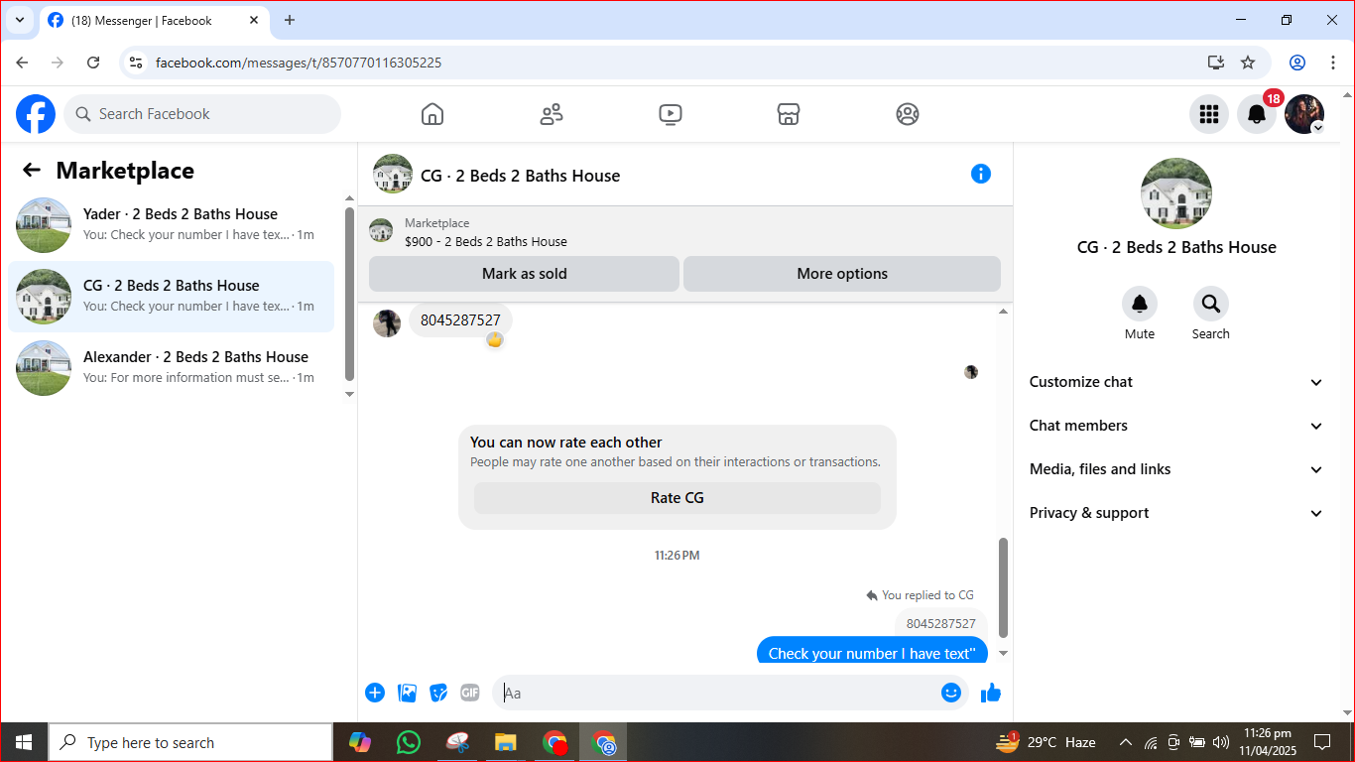
Task: Click Windows taskbar search box
Action: [190, 742]
